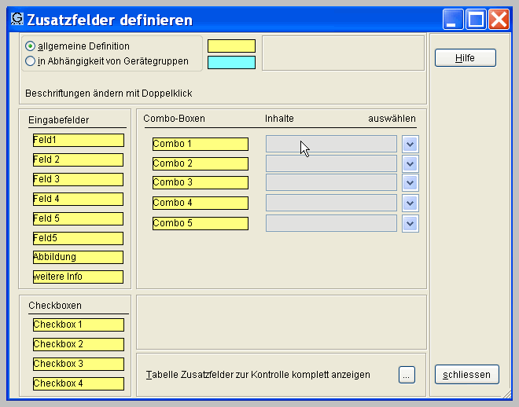This screenshot has width=519, height=407.
Task: Select in Abhängigkeit von Gerätegruppen option
Action: (31, 61)
